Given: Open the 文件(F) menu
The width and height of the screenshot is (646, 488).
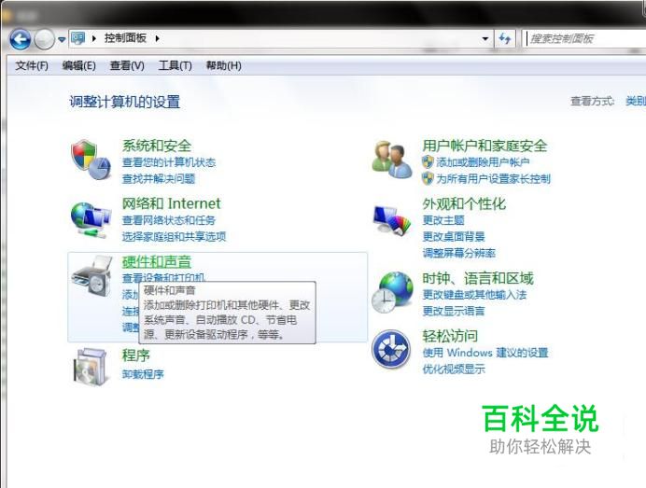Looking at the screenshot, I should coord(32,65).
